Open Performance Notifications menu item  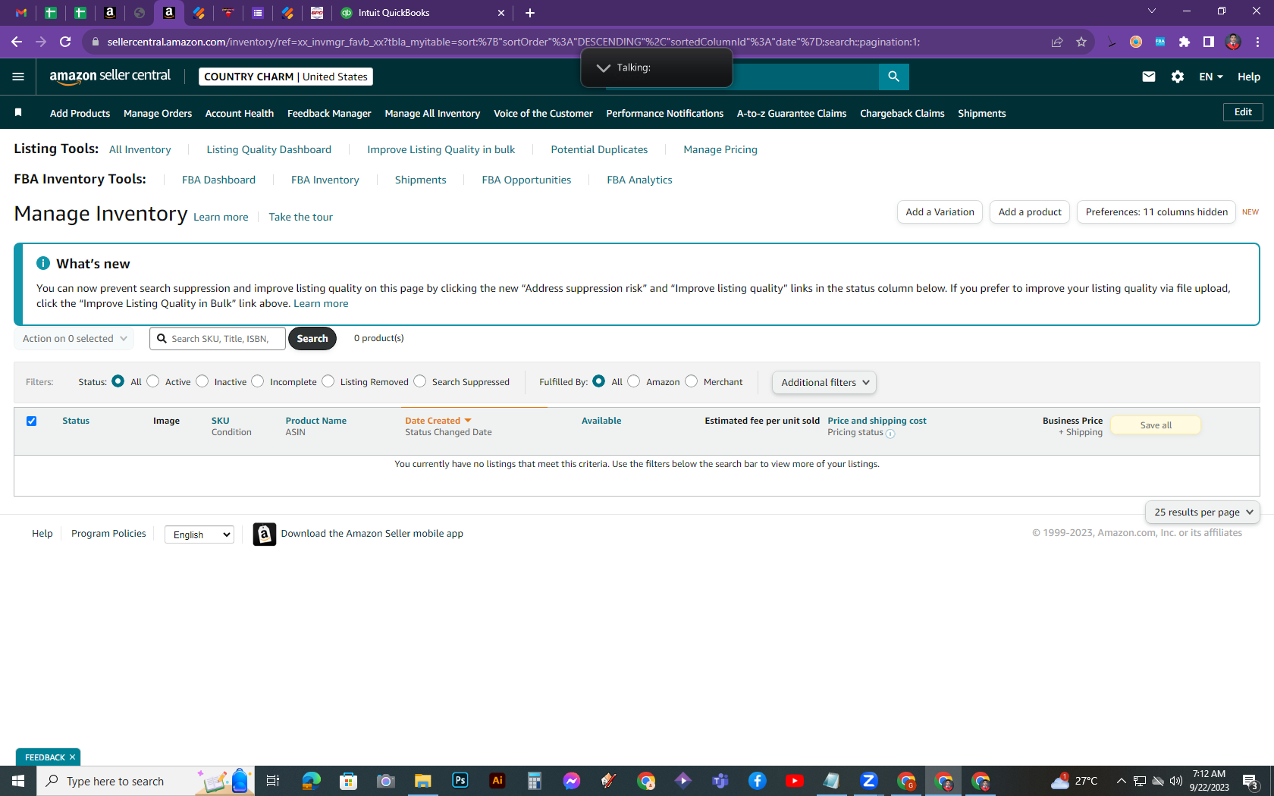665,114
